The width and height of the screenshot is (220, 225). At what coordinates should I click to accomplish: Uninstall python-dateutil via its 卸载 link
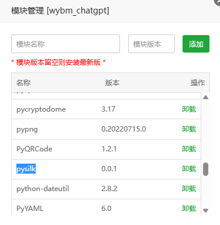click(x=189, y=189)
